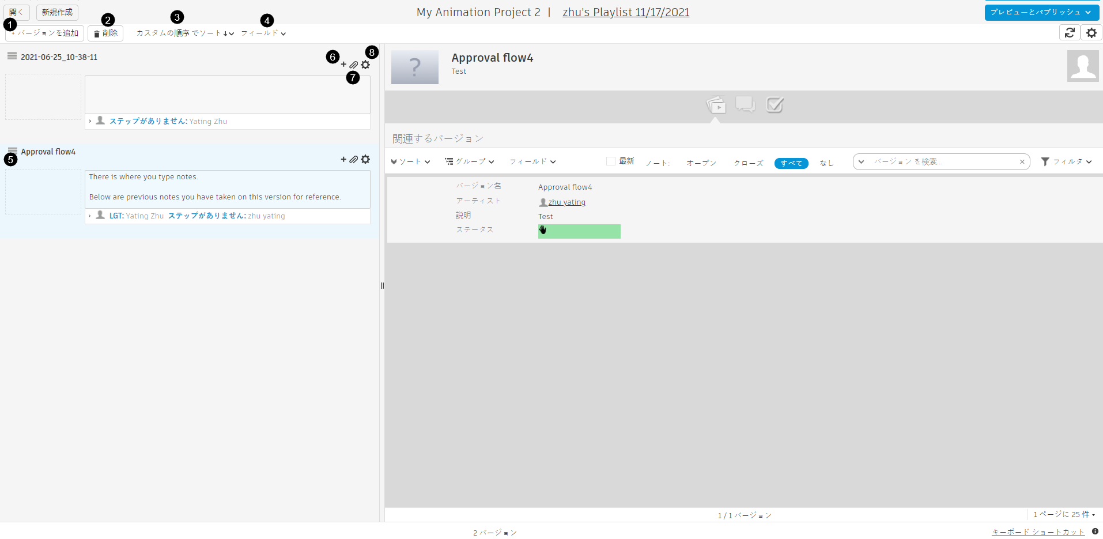Open the gear menu for Approval flow4
Screen dimensions: 1103x539
pyautogui.click(x=365, y=159)
